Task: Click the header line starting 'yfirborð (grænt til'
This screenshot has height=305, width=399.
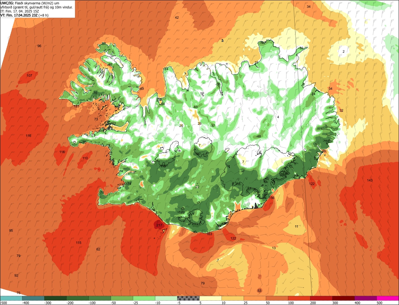Action: pos(36,7)
